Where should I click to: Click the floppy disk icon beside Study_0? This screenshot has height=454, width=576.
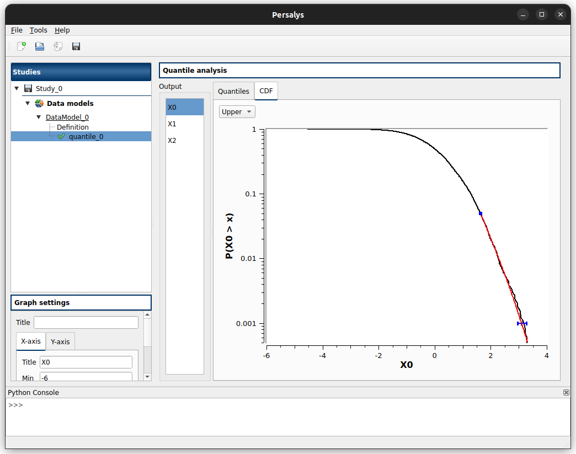28,88
